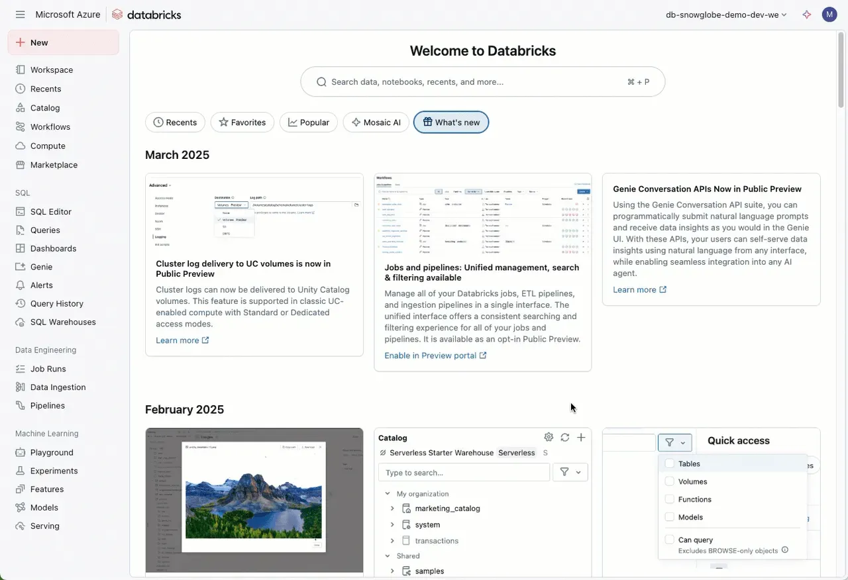Click the New button
Viewport: 848px width, 580px height.
[64, 42]
